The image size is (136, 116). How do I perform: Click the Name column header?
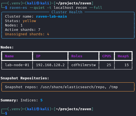click(9, 56)
